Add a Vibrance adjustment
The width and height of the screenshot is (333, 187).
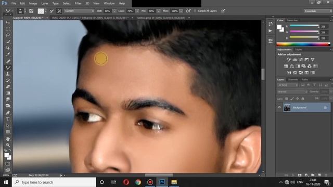tap(313, 60)
